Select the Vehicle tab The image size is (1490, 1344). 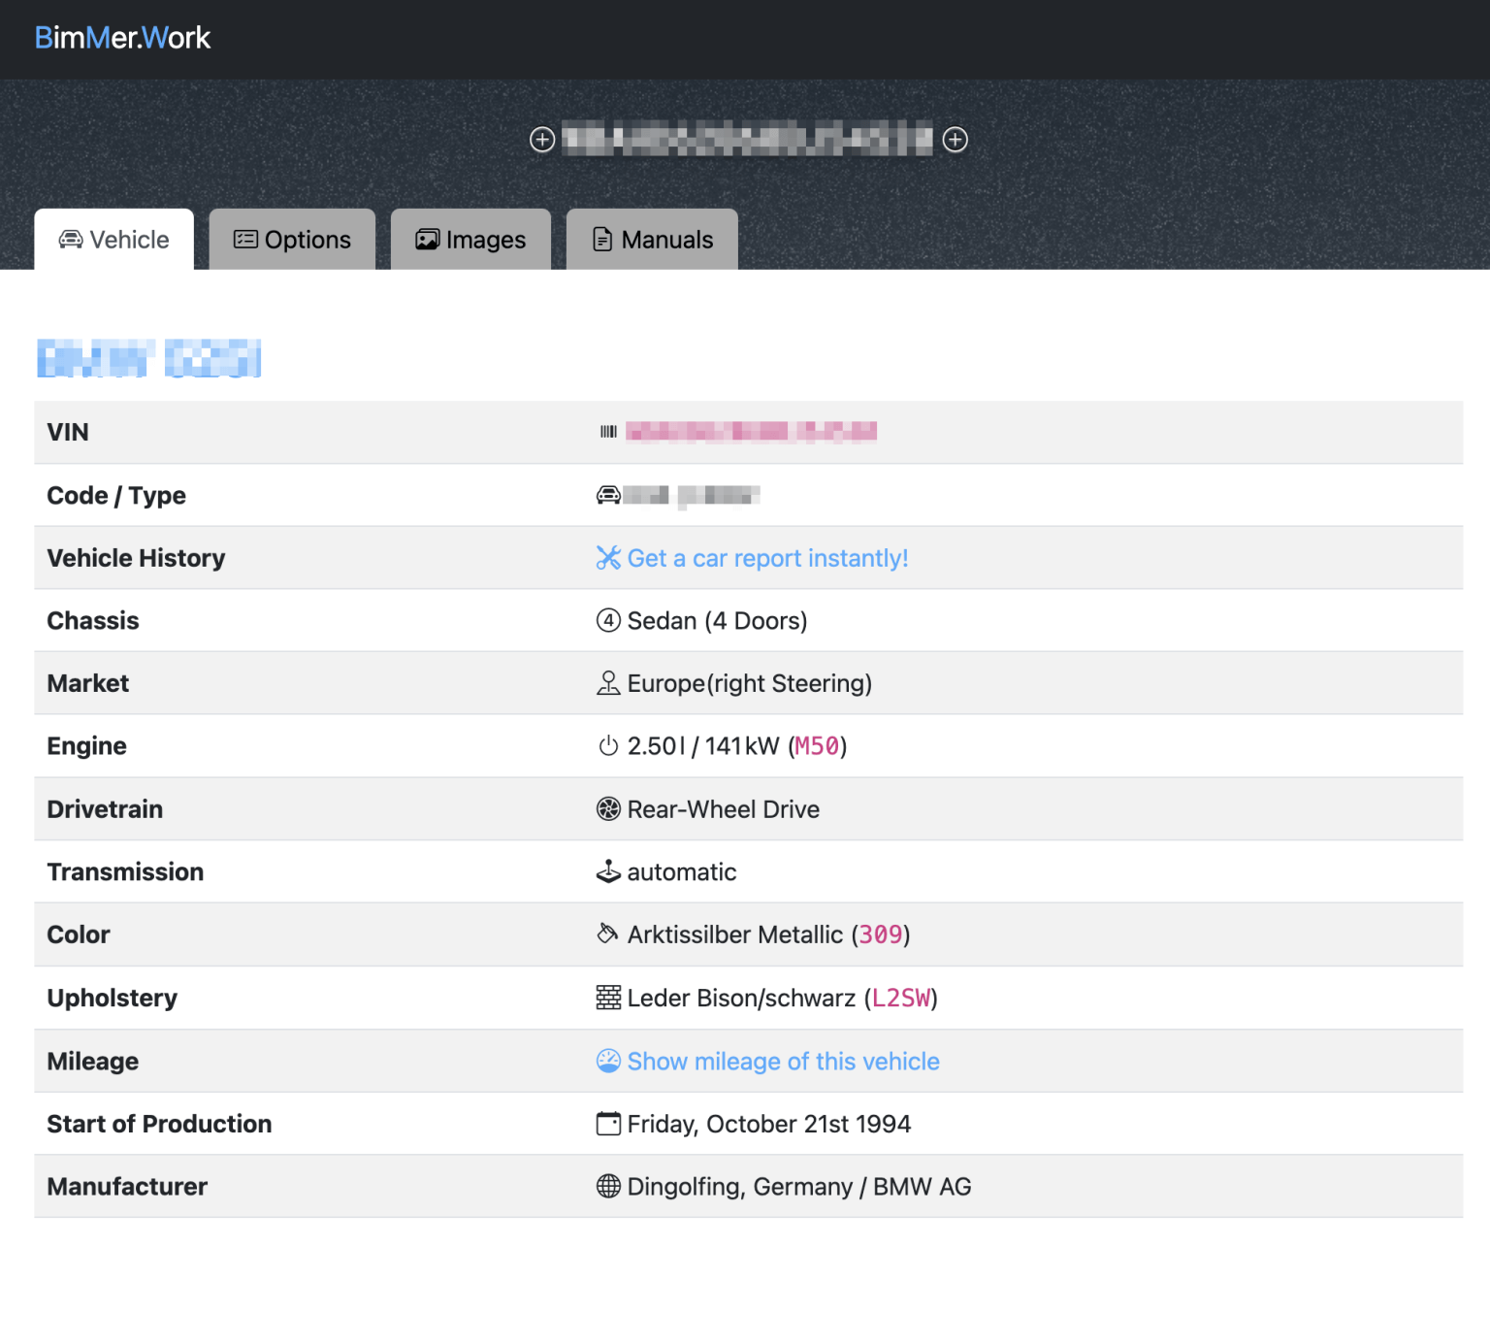point(114,240)
